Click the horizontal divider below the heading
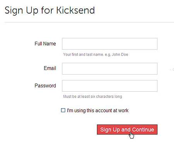 point(89,22)
